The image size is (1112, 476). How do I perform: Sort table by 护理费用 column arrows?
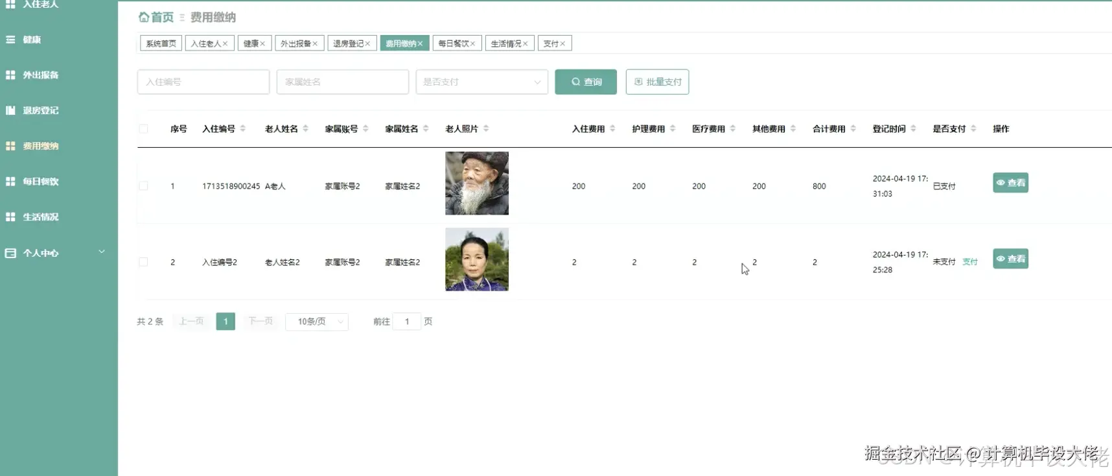[673, 128]
